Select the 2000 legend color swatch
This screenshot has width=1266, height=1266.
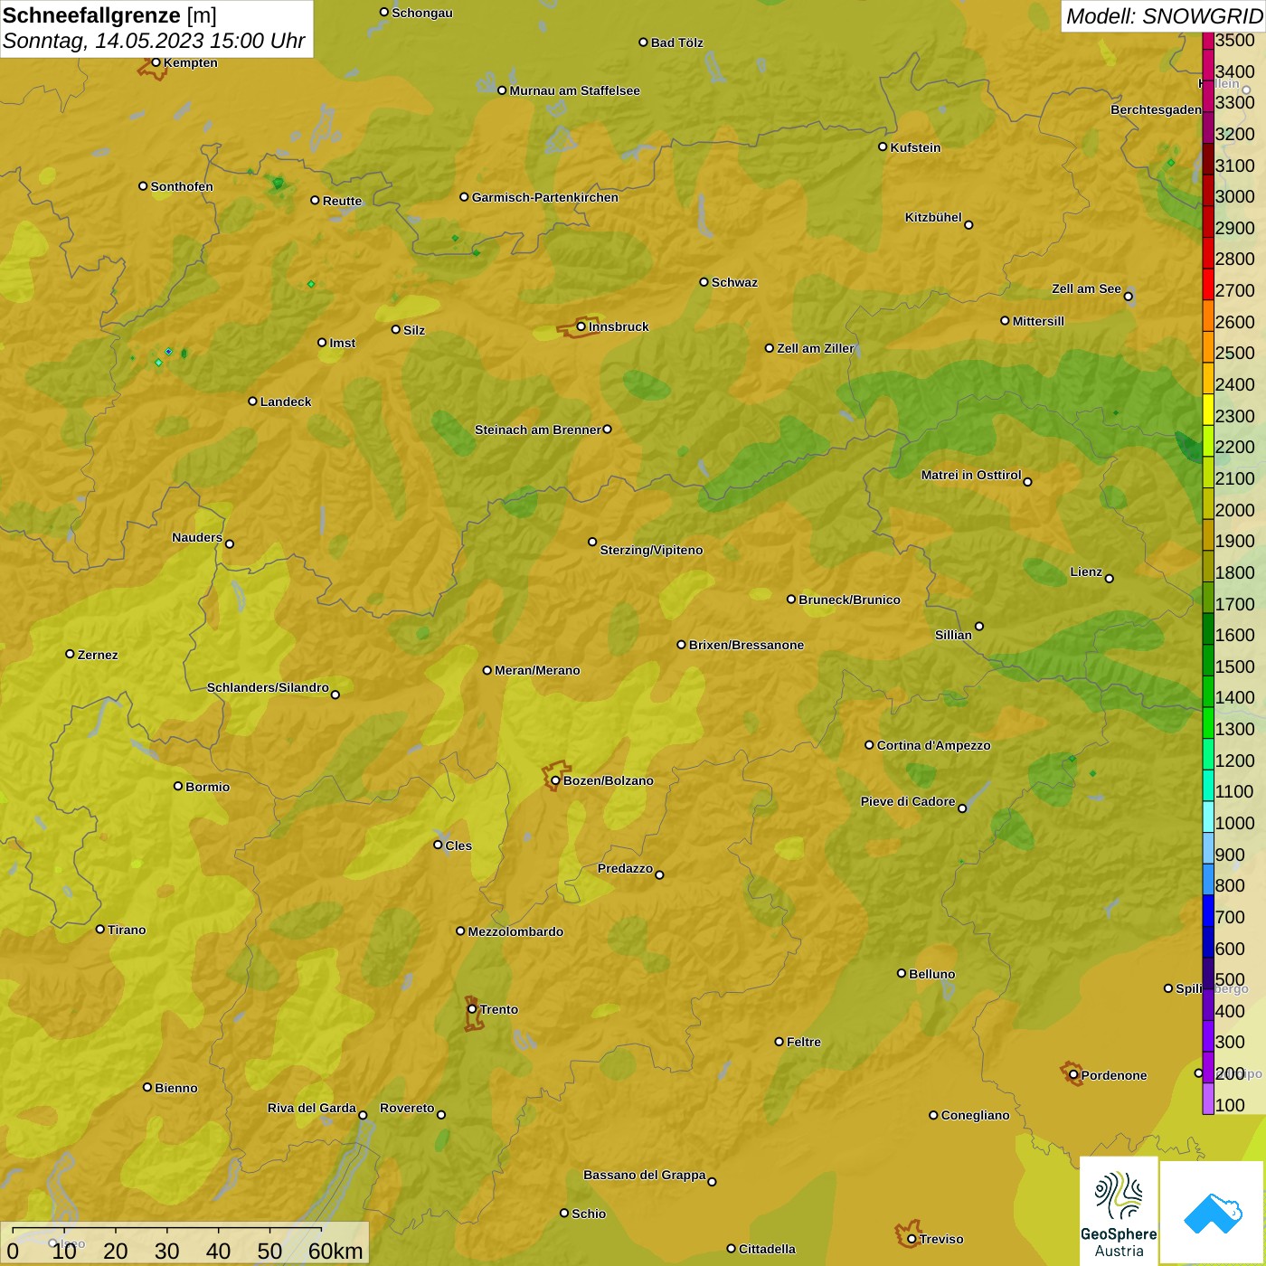(1208, 505)
